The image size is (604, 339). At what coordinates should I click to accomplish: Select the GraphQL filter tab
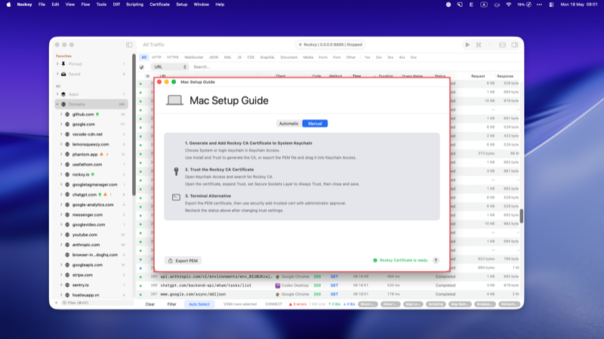(x=267, y=57)
